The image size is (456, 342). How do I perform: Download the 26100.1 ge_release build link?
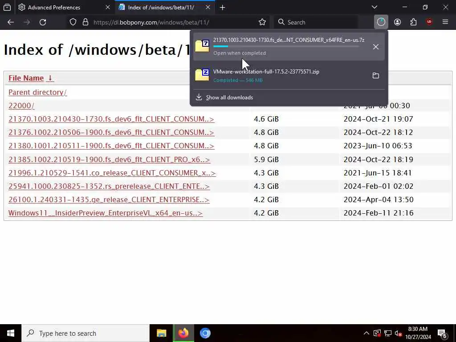click(x=109, y=199)
